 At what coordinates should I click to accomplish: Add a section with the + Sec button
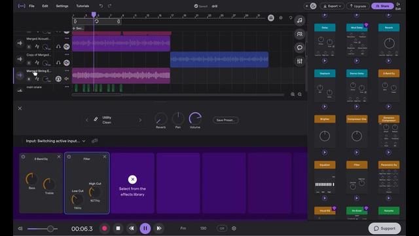coord(78,28)
